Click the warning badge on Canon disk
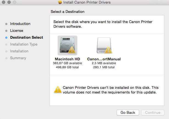 tap(108, 50)
